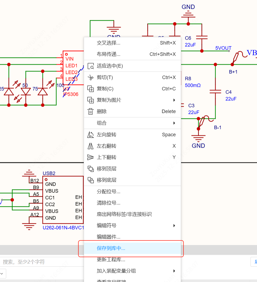Click the scissors icon beside 剪切(T)
The image size is (257, 282).
91,77
